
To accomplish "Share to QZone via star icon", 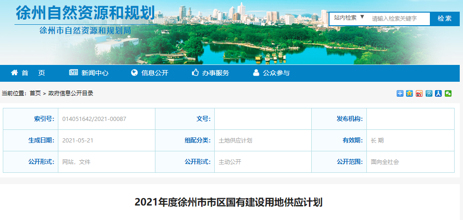I will click(409, 93).
